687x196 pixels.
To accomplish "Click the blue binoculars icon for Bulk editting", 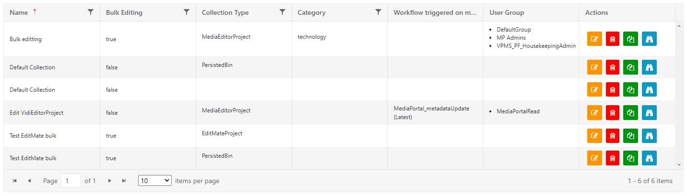I will pos(649,39).
